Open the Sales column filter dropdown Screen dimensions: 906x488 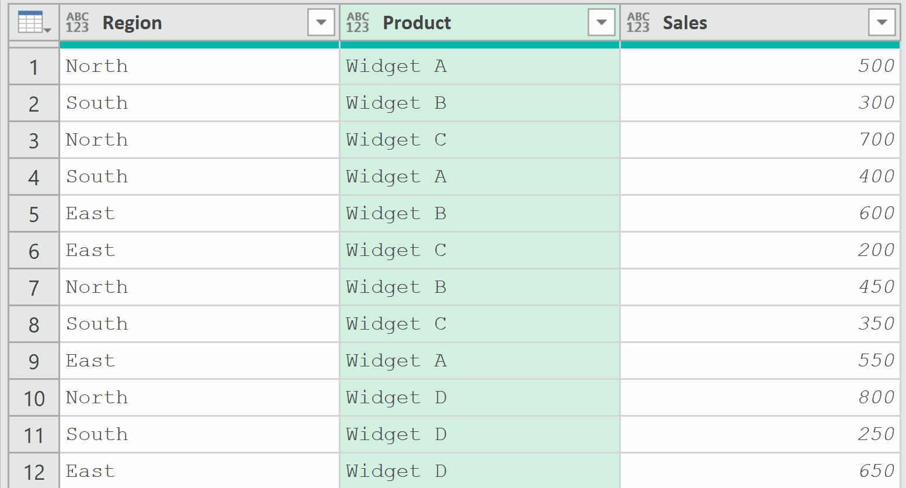point(882,22)
